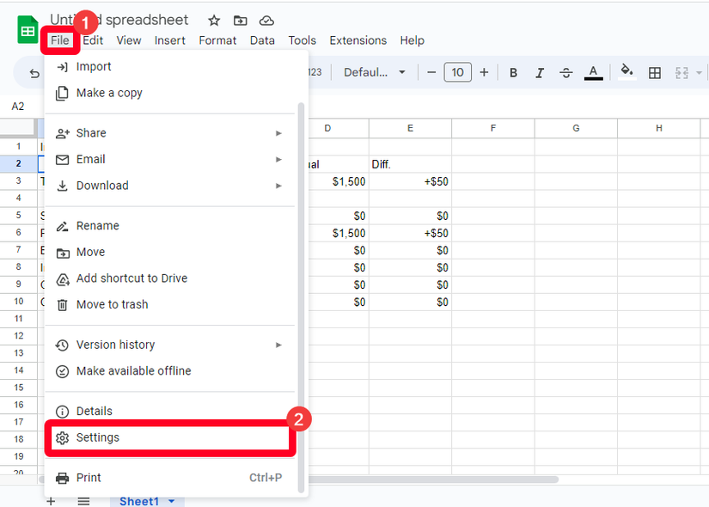Open the View menu
The height and width of the screenshot is (507, 709).
point(129,40)
